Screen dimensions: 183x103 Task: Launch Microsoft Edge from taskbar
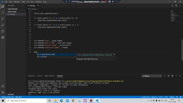point(61,100)
